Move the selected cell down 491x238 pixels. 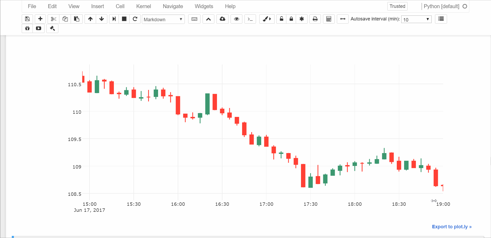102,19
